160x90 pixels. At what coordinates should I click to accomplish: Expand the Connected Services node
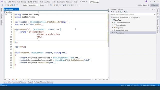click(112, 22)
